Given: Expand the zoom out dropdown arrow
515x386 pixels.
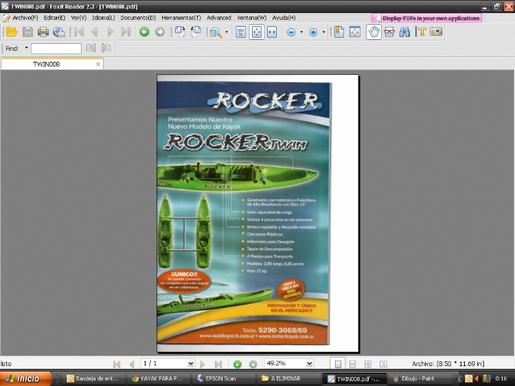Looking at the screenshot, I should click(301, 32).
